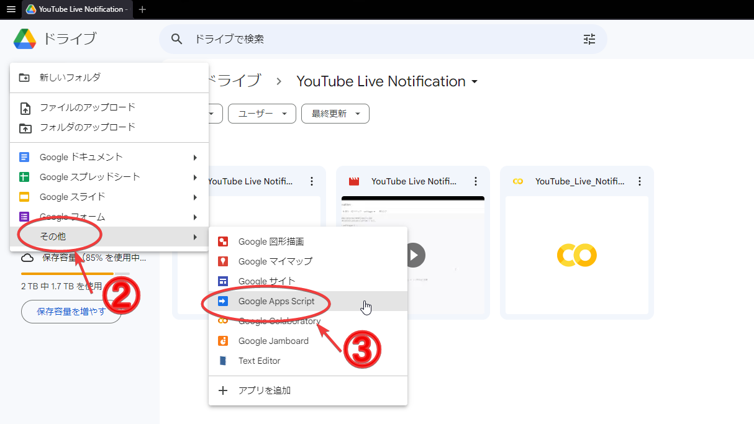Open the ユーザー filter dropdown
The width and height of the screenshot is (754, 424).
261,114
